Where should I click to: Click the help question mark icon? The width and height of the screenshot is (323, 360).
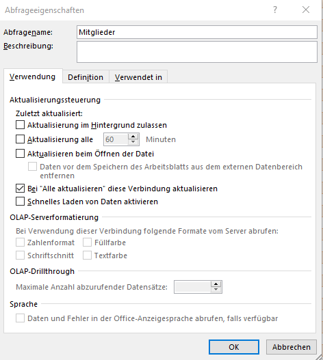coord(275,10)
